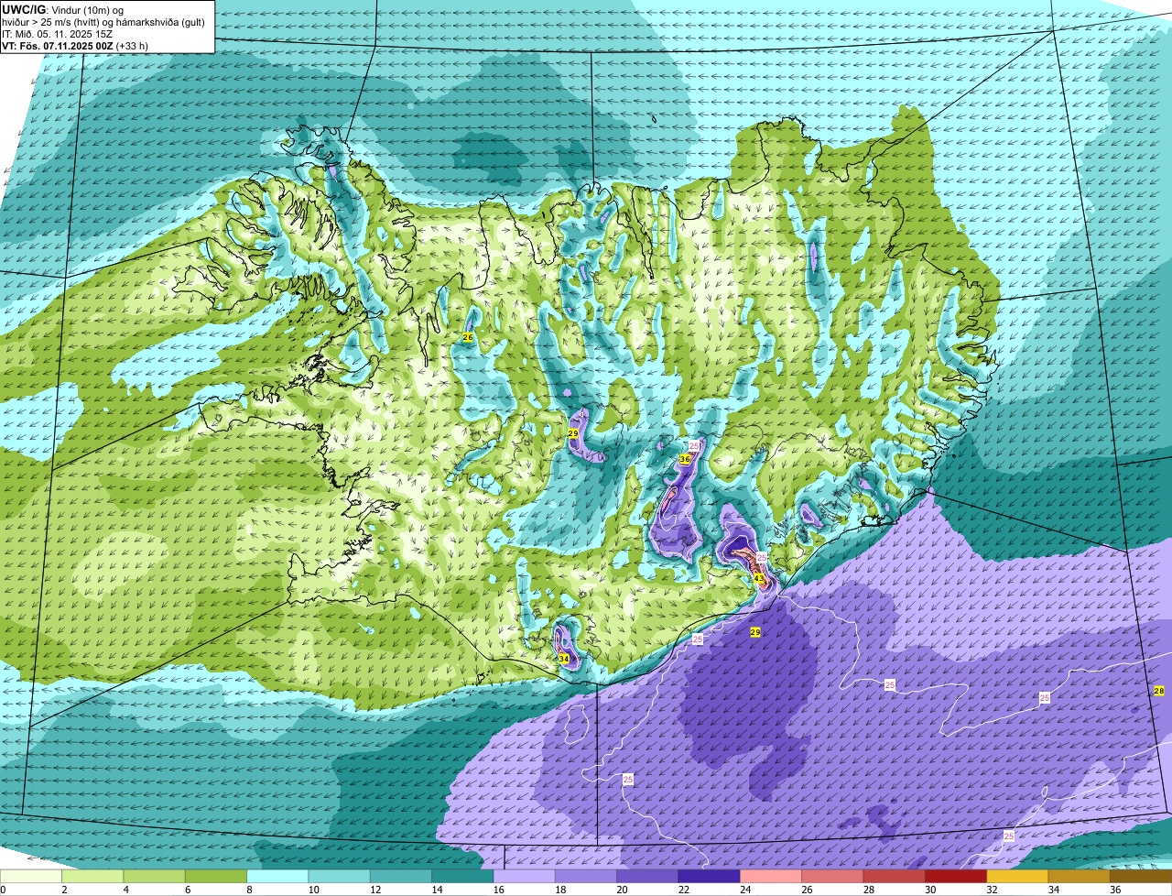Pick the 12–14 m/s teal legend swatch
Image resolution: width=1172 pixels, height=896 pixels.
tap(401, 876)
